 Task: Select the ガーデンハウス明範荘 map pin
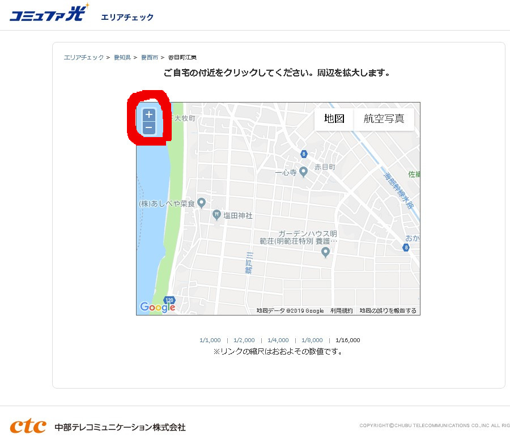point(325,252)
